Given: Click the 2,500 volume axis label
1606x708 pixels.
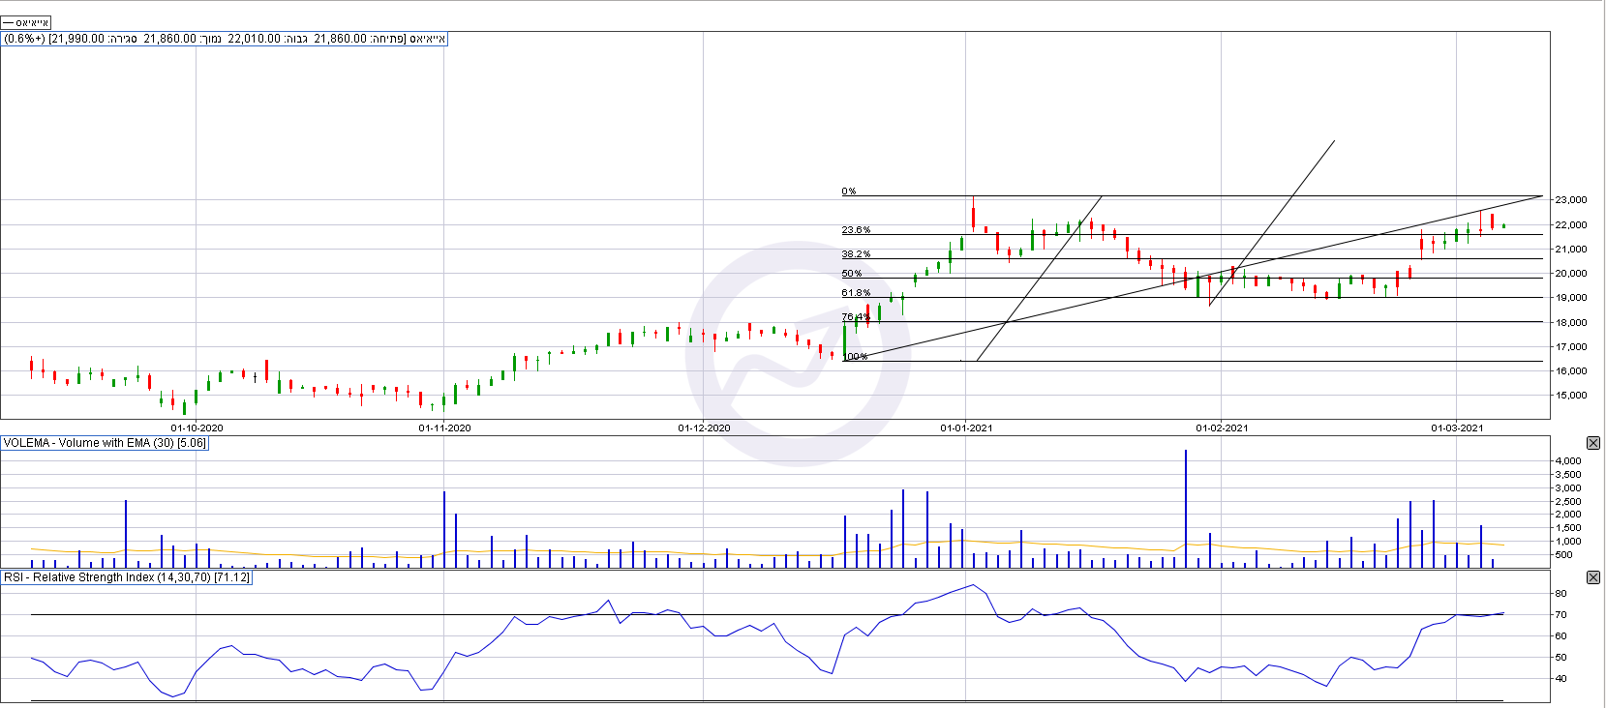Looking at the screenshot, I should tap(1568, 501).
